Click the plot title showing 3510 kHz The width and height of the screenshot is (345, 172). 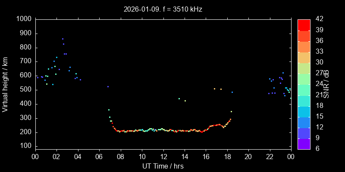coord(163,9)
